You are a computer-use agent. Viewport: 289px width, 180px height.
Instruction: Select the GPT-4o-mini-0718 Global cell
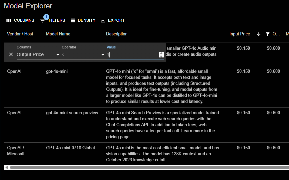point(70,148)
